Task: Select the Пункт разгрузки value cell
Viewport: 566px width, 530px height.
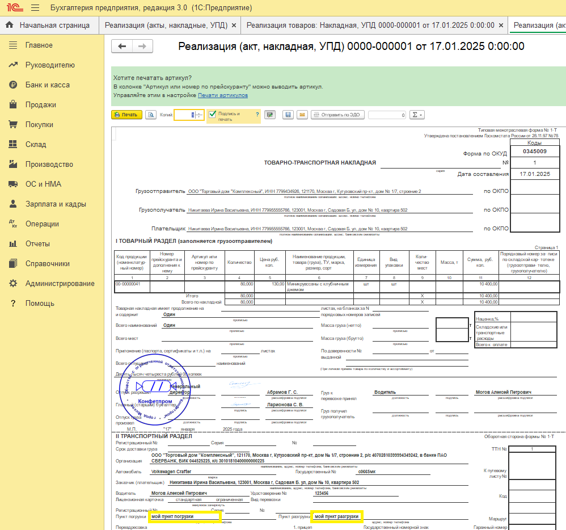Action: (x=336, y=516)
